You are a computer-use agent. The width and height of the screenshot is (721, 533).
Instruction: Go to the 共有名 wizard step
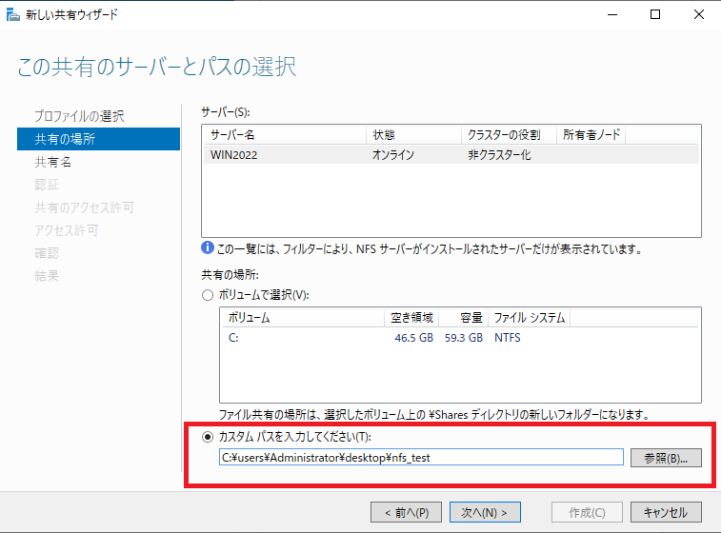point(53,162)
